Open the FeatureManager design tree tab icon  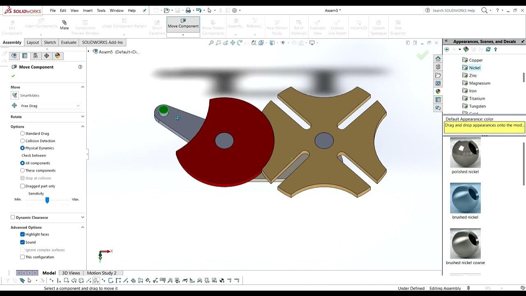[x=14, y=55]
